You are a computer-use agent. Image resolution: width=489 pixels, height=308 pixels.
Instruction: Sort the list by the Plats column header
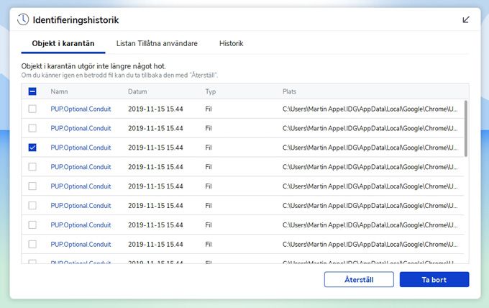point(289,91)
